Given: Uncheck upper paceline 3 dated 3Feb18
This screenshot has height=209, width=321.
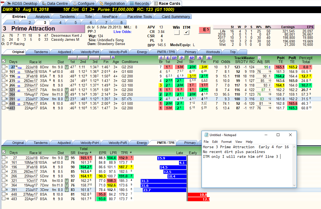Looking at the screenshot, I should (x=3, y=76).
